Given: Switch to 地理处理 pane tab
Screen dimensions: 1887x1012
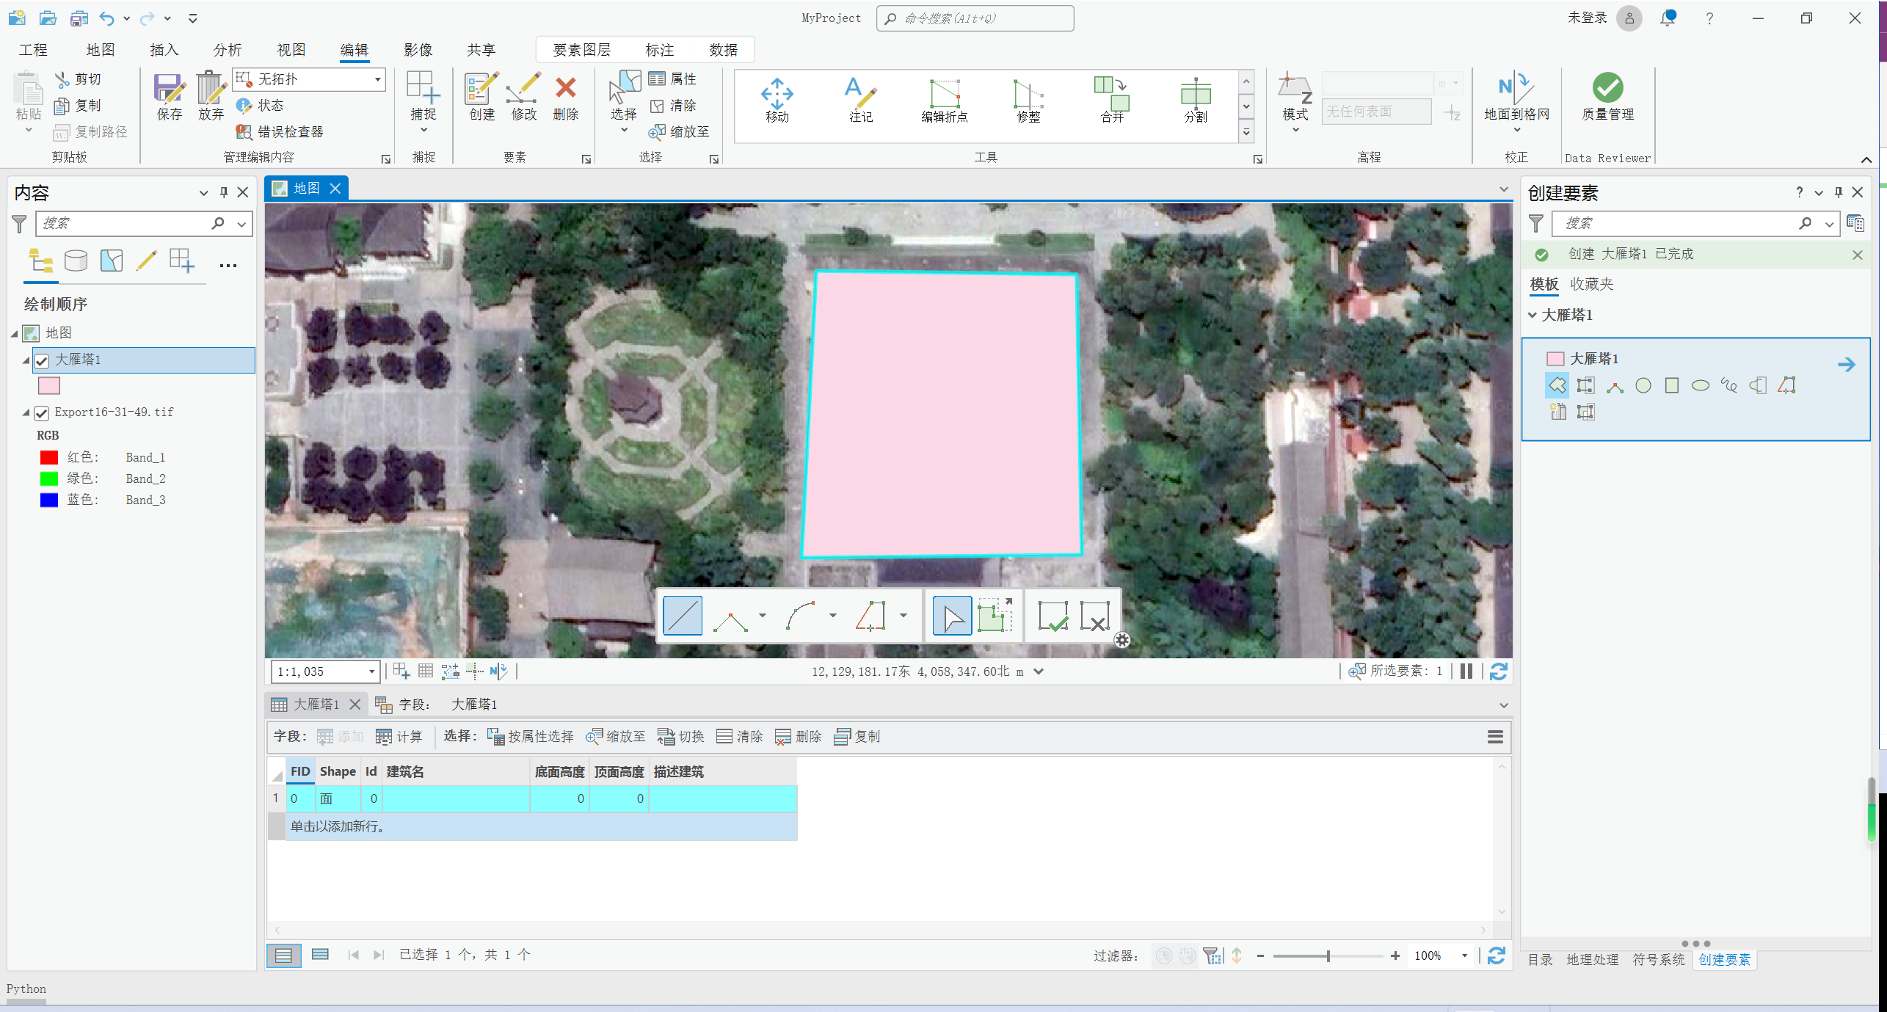Looking at the screenshot, I should coord(1592,960).
